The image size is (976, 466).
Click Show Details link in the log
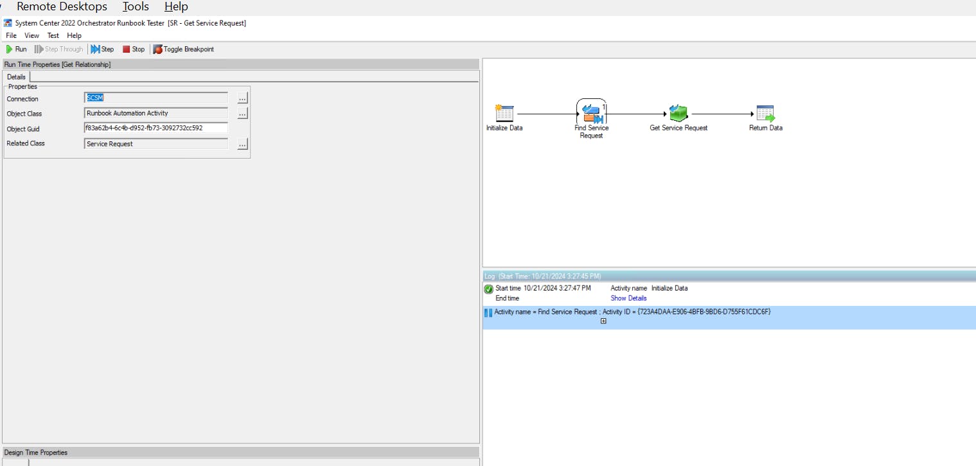[628, 298]
